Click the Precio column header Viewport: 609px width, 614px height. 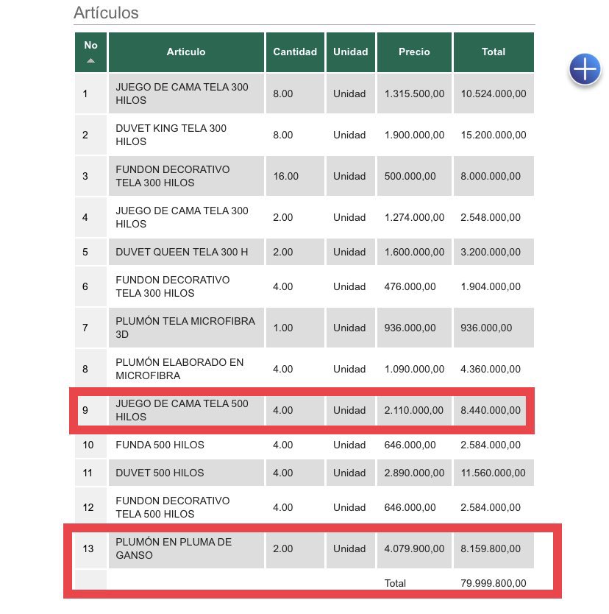pyautogui.click(x=414, y=52)
